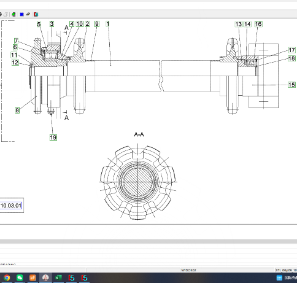Click the red A taskbar application
Screen dimensions: 297x283
tap(45, 277)
